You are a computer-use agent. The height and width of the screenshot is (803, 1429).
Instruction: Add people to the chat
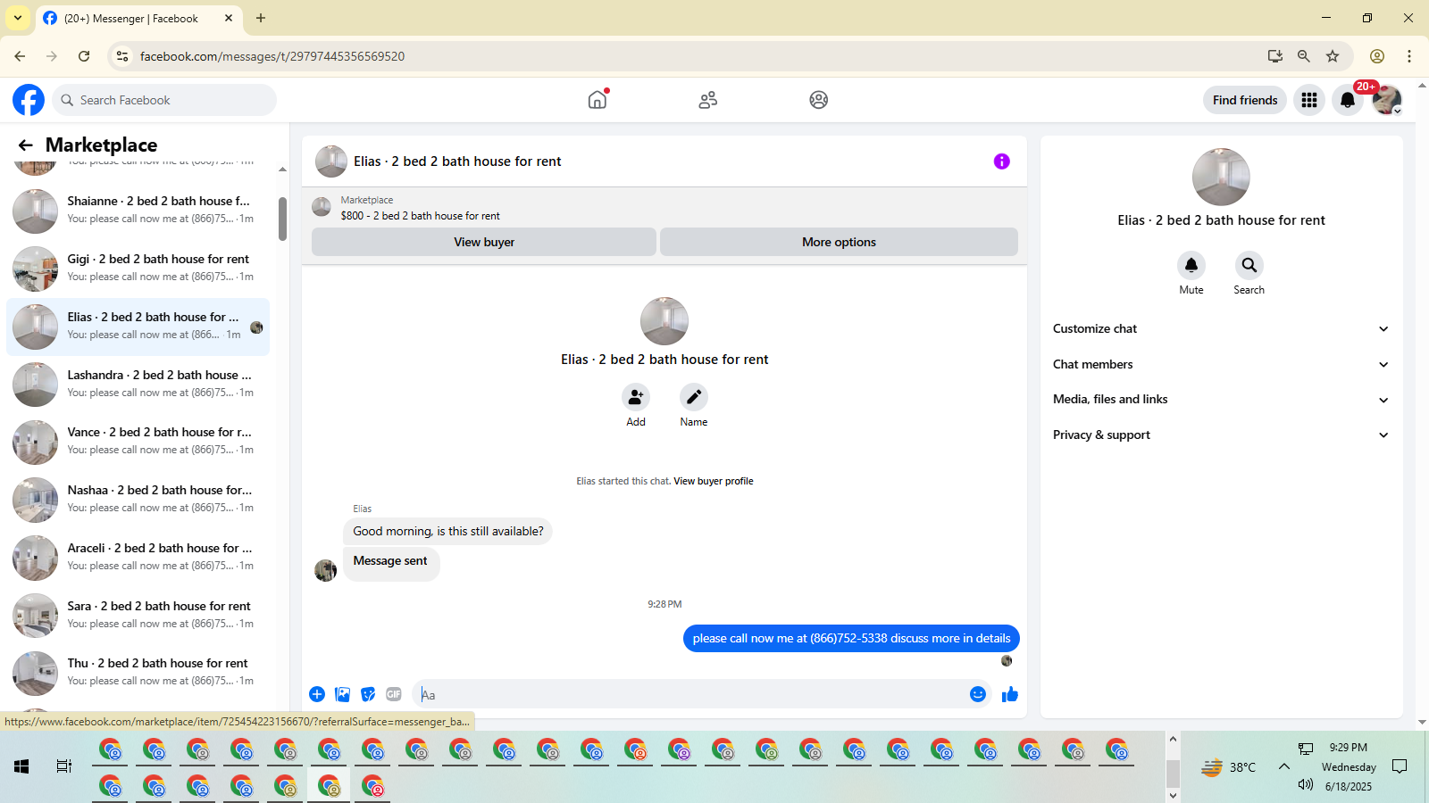(x=636, y=397)
